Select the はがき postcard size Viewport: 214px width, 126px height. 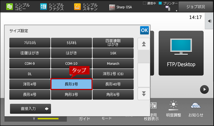click(71, 53)
